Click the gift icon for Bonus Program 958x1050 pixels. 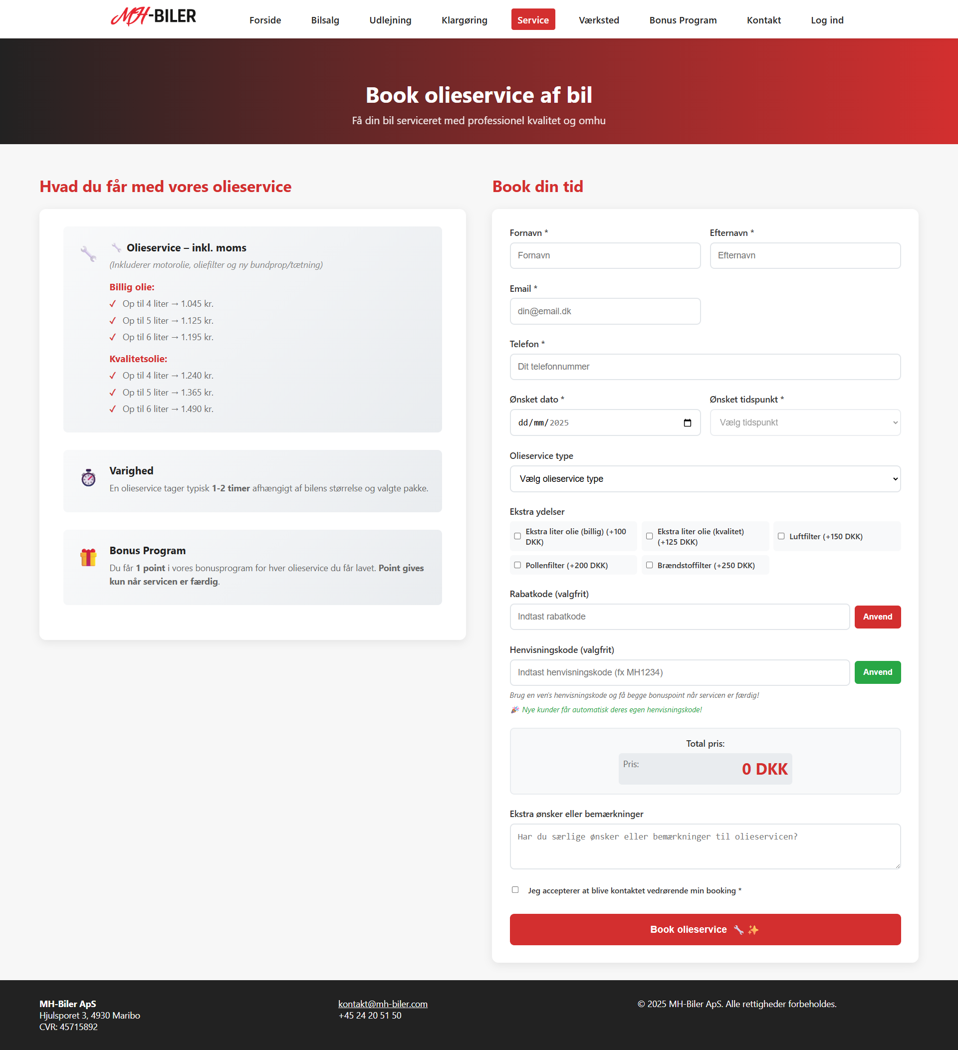pos(88,557)
